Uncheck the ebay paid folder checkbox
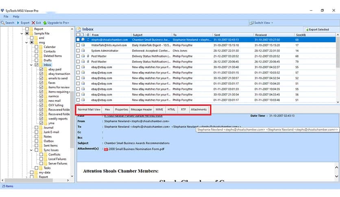The width and height of the screenshot is (340, 197). (41, 70)
